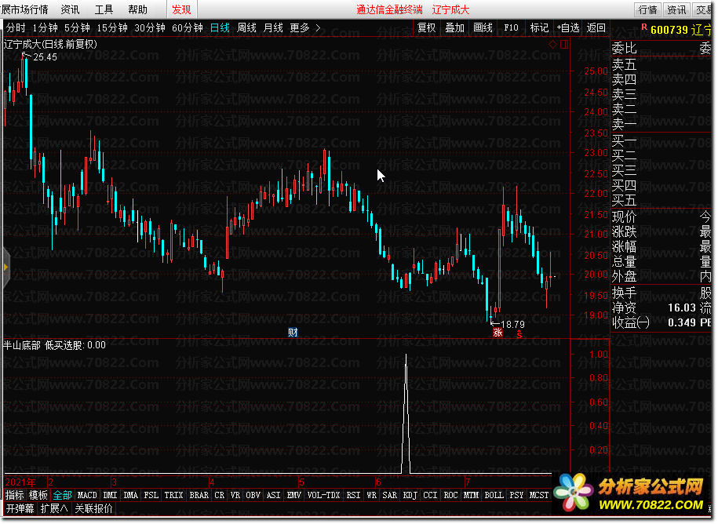Click the 叠加 overlay button
The height and width of the screenshot is (524, 718).
tap(454, 28)
